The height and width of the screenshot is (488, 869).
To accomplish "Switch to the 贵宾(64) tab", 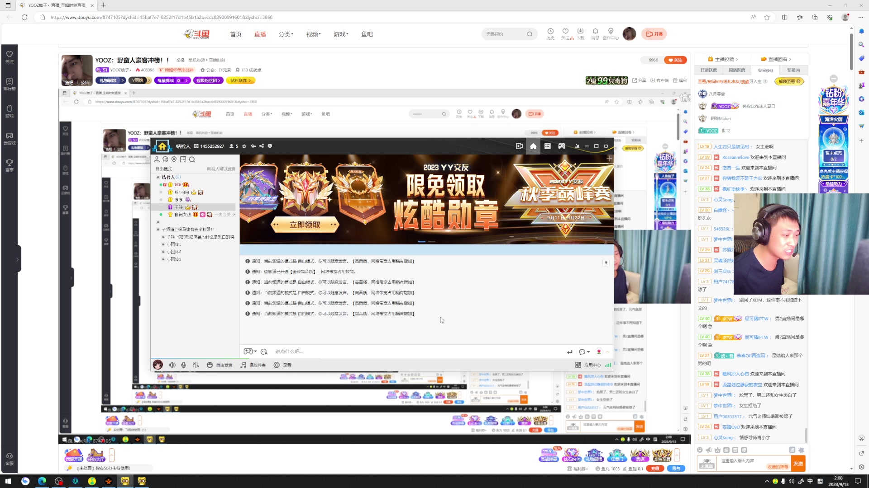I will (765, 70).
